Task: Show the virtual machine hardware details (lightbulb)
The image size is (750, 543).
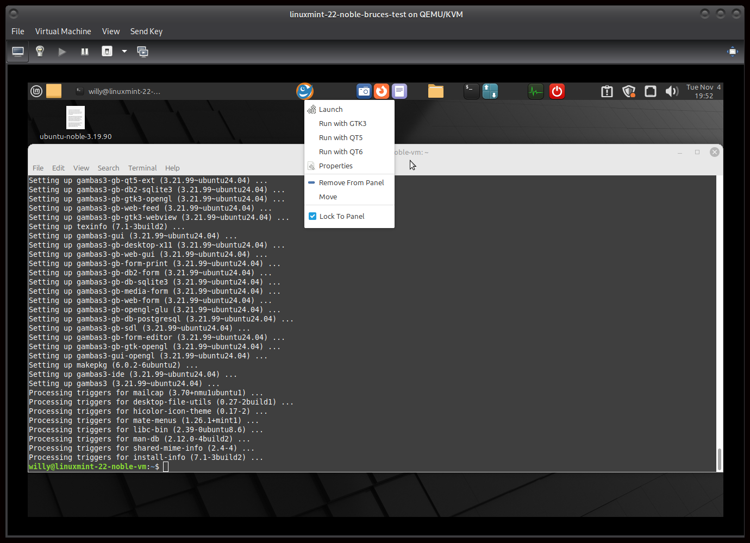Action: tap(40, 51)
